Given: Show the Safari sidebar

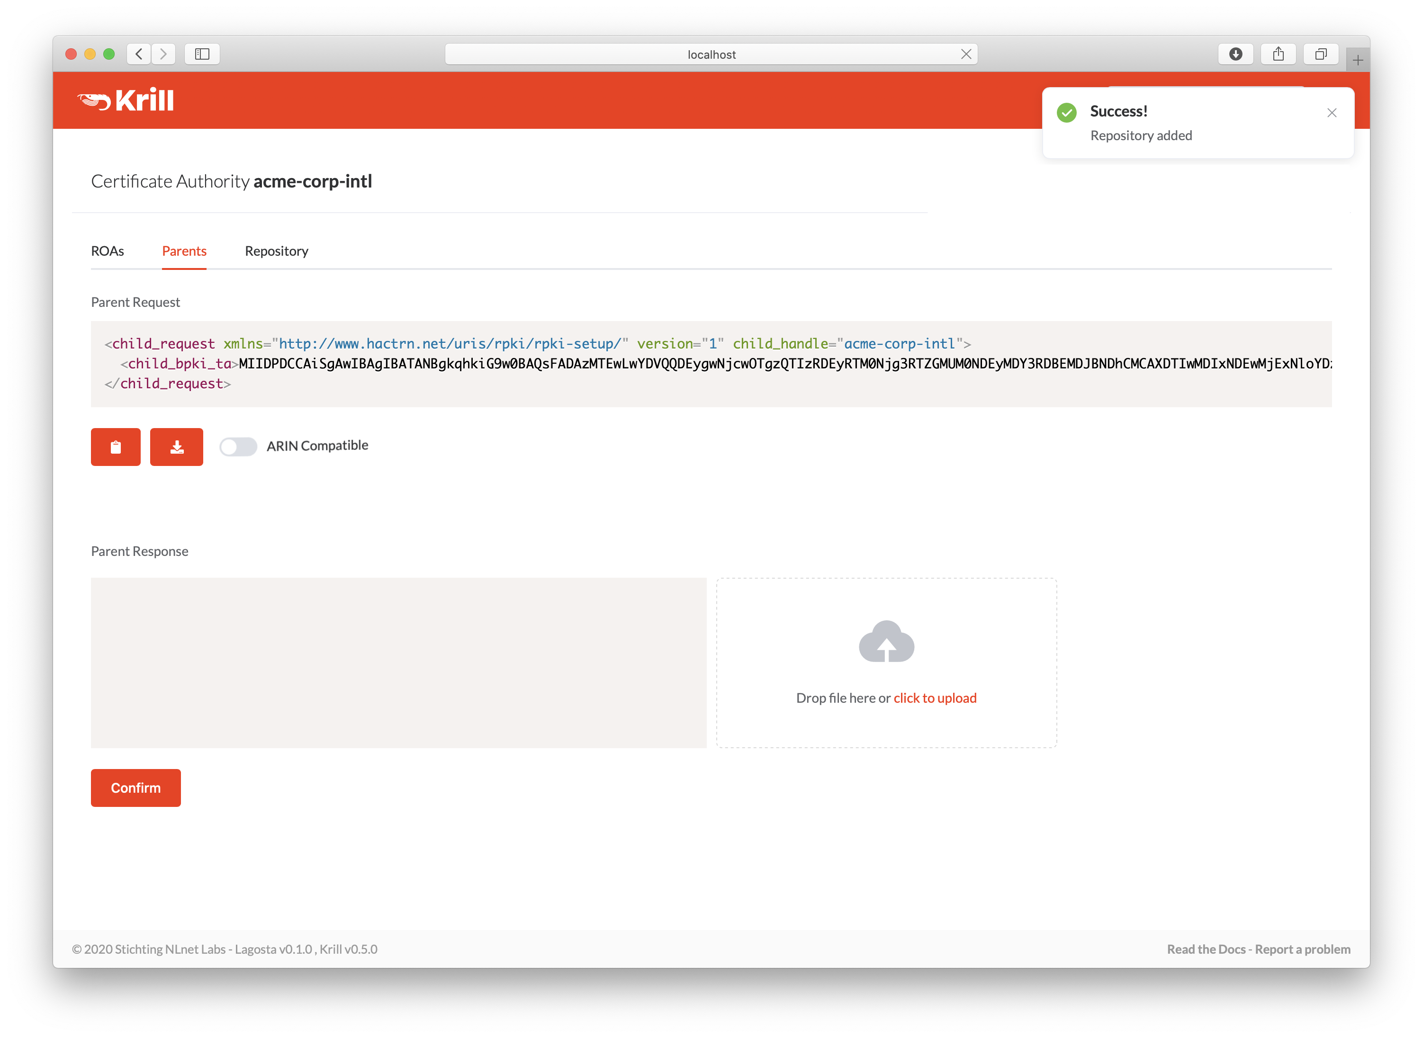Looking at the screenshot, I should point(202,54).
